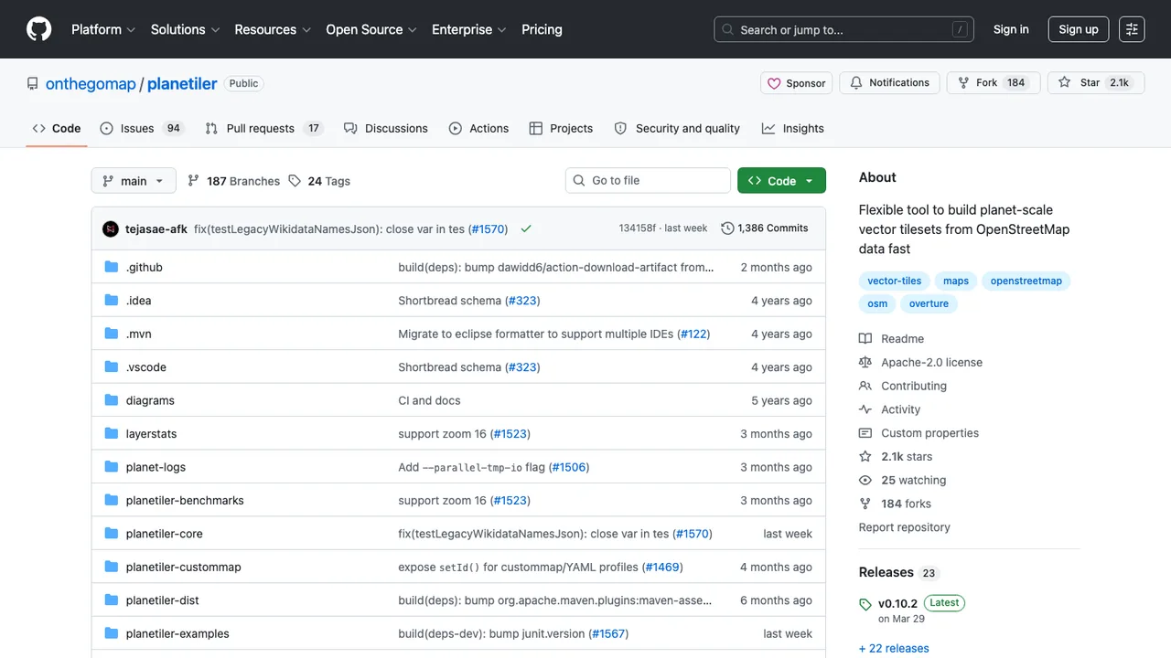The image size is (1171, 658).
Task: Click the tejasae-afk avatar thumbnail
Action: [111, 228]
